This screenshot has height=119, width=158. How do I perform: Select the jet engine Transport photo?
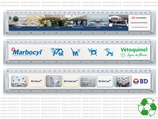click(18, 21)
